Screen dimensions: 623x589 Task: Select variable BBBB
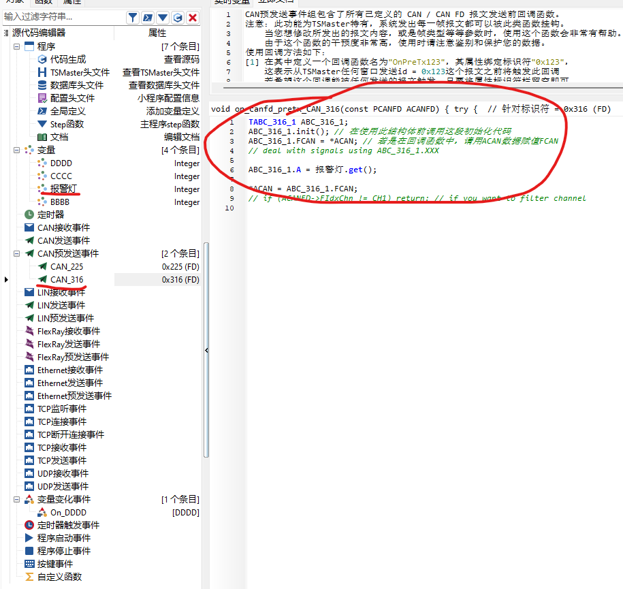pos(60,202)
